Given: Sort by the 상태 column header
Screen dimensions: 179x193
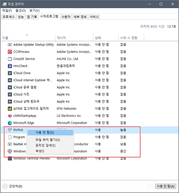Looking at the screenshot, I should tap(106, 38).
